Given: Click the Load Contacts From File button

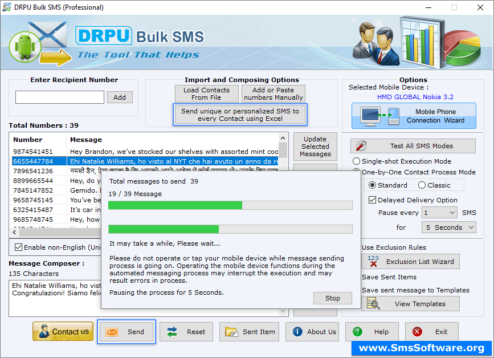Looking at the screenshot, I should (206, 93).
